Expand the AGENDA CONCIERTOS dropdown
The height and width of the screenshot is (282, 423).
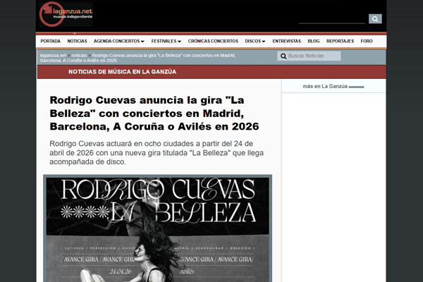pos(119,41)
